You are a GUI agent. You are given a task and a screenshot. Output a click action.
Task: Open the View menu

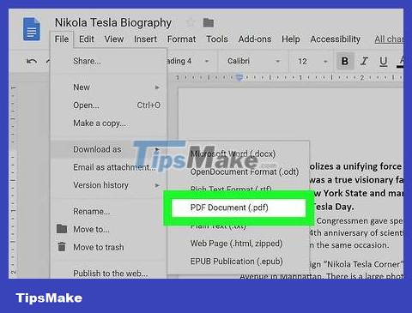point(114,39)
